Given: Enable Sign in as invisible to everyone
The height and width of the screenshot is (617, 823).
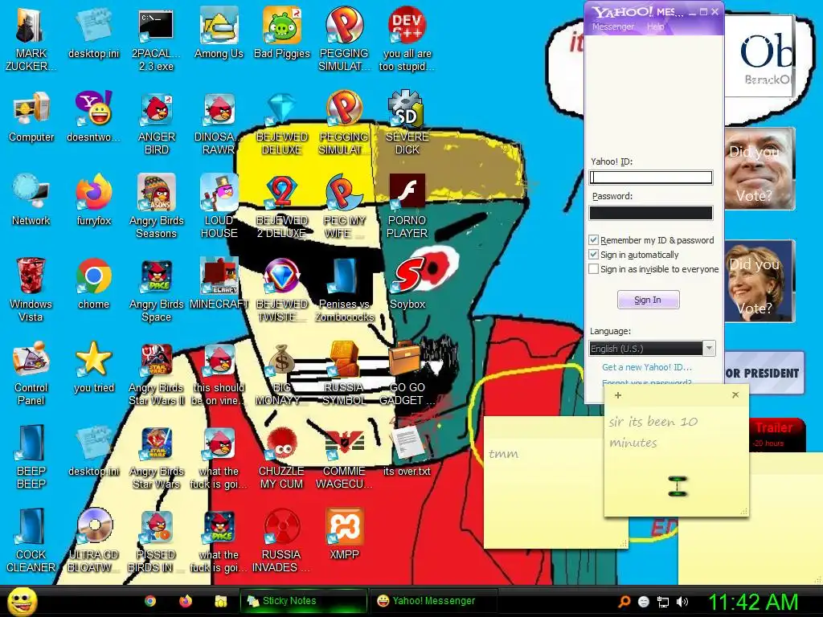Looking at the screenshot, I should pos(594,269).
